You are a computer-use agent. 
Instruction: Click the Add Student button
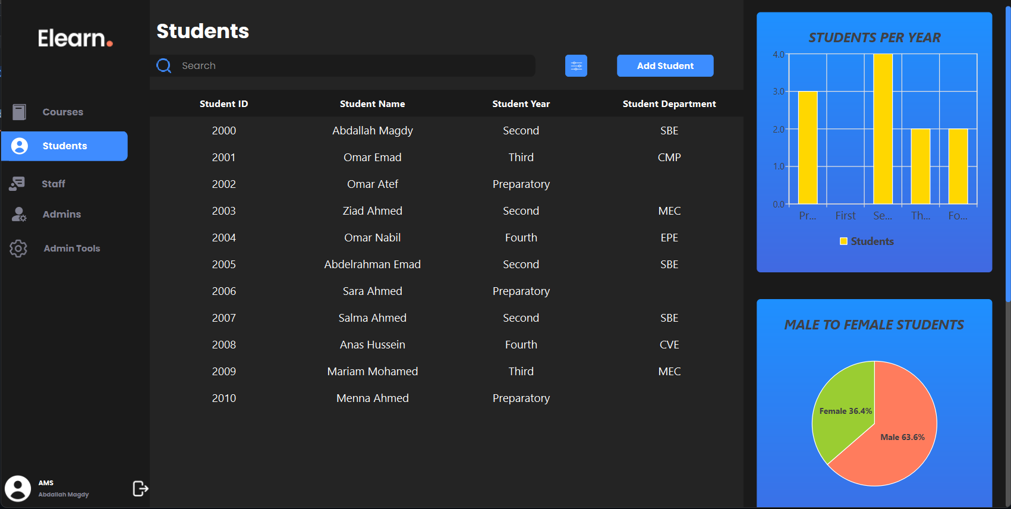tap(665, 66)
